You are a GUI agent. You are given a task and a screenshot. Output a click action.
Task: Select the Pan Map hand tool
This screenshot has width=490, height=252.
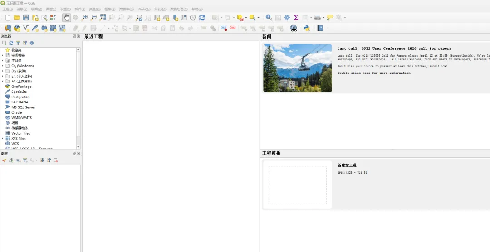coord(66,18)
